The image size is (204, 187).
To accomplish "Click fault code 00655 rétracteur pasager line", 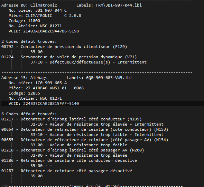I will coord(85,140).
